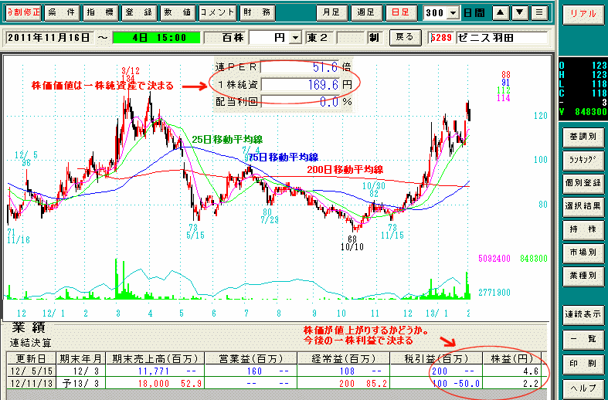Click the down triangle arrow button
The image size is (608, 400).
coord(520,13)
